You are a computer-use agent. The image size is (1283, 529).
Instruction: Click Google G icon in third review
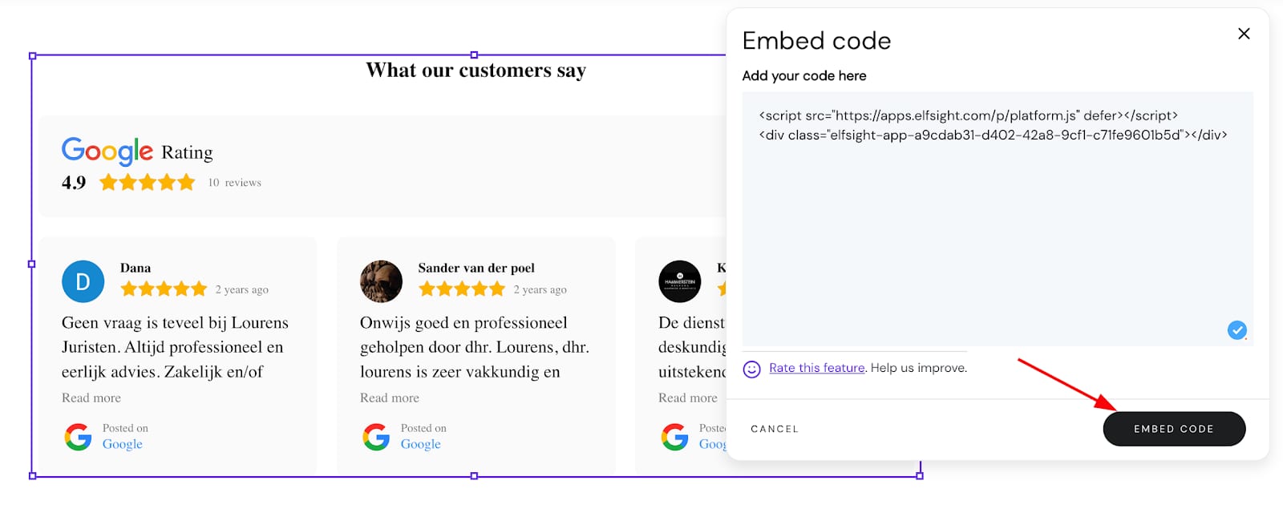coord(674,437)
